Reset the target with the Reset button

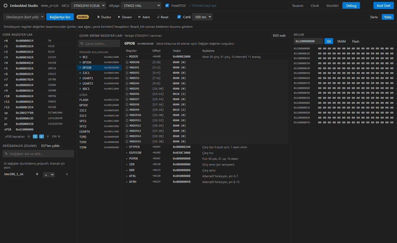(x=163, y=17)
